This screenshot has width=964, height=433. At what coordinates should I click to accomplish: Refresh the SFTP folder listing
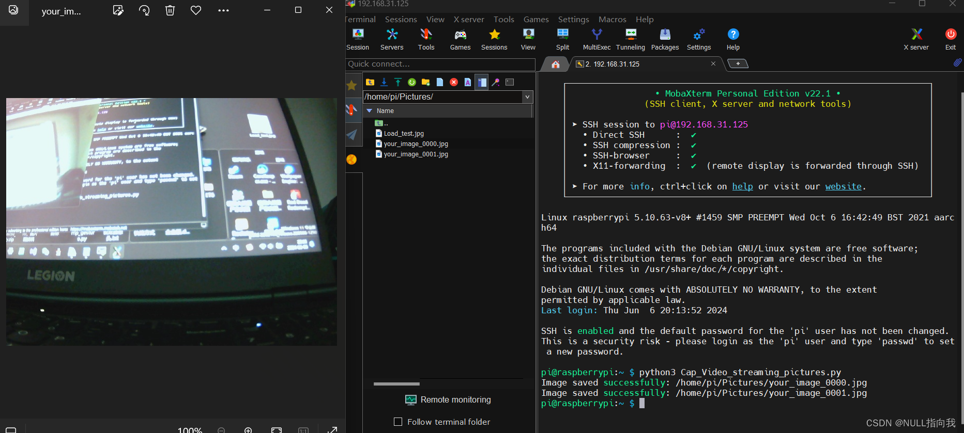click(x=412, y=82)
